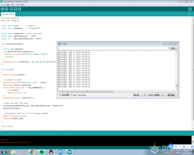This screenshot has height=155, width=194.
Task: Open the 帮助 (Help) menu
Action: 22,5
